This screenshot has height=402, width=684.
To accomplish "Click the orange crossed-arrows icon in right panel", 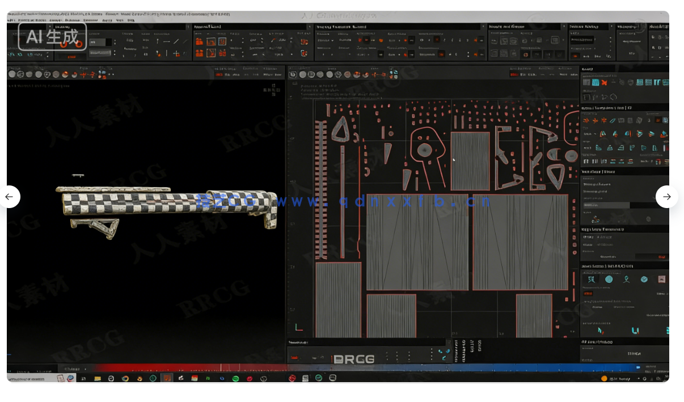I will pos(604,83).
